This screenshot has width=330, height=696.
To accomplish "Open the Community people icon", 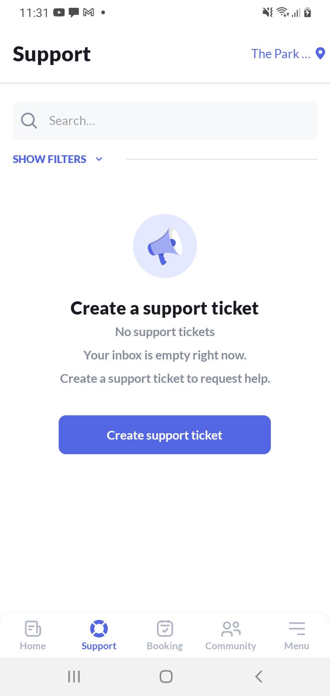I will click(x=231, y=628).
